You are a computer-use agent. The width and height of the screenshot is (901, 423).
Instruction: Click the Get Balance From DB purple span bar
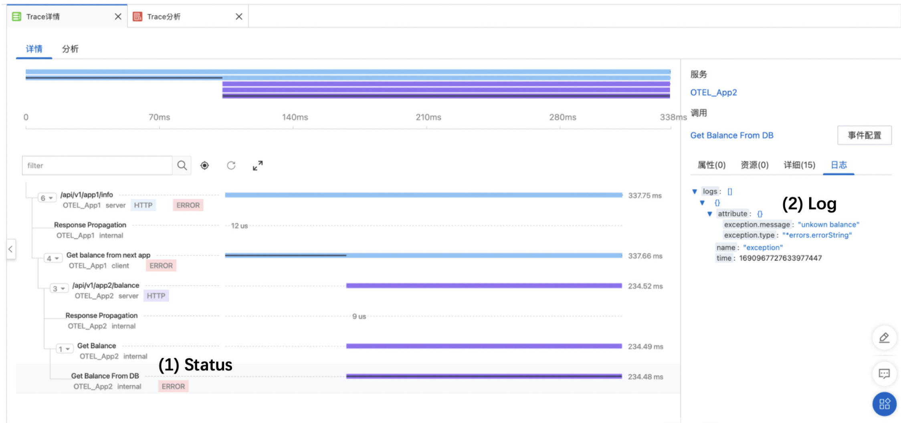click(484, 376)
